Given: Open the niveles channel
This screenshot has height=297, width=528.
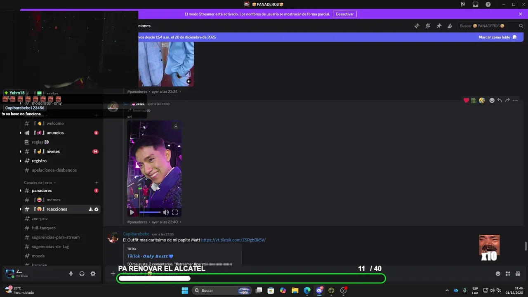Looking at the screenshot, I should [60, 151].
